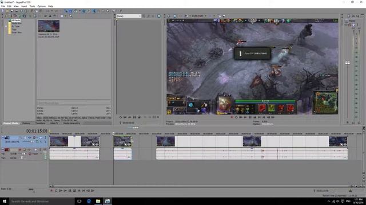Open the Touch automation mode dropdown
Image resolution: width=366 pixels, height=205 pixels.
[41, 154]
